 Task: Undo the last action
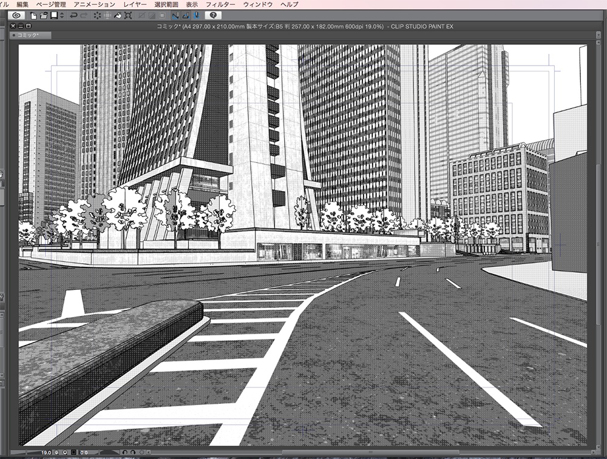(73, 16)
